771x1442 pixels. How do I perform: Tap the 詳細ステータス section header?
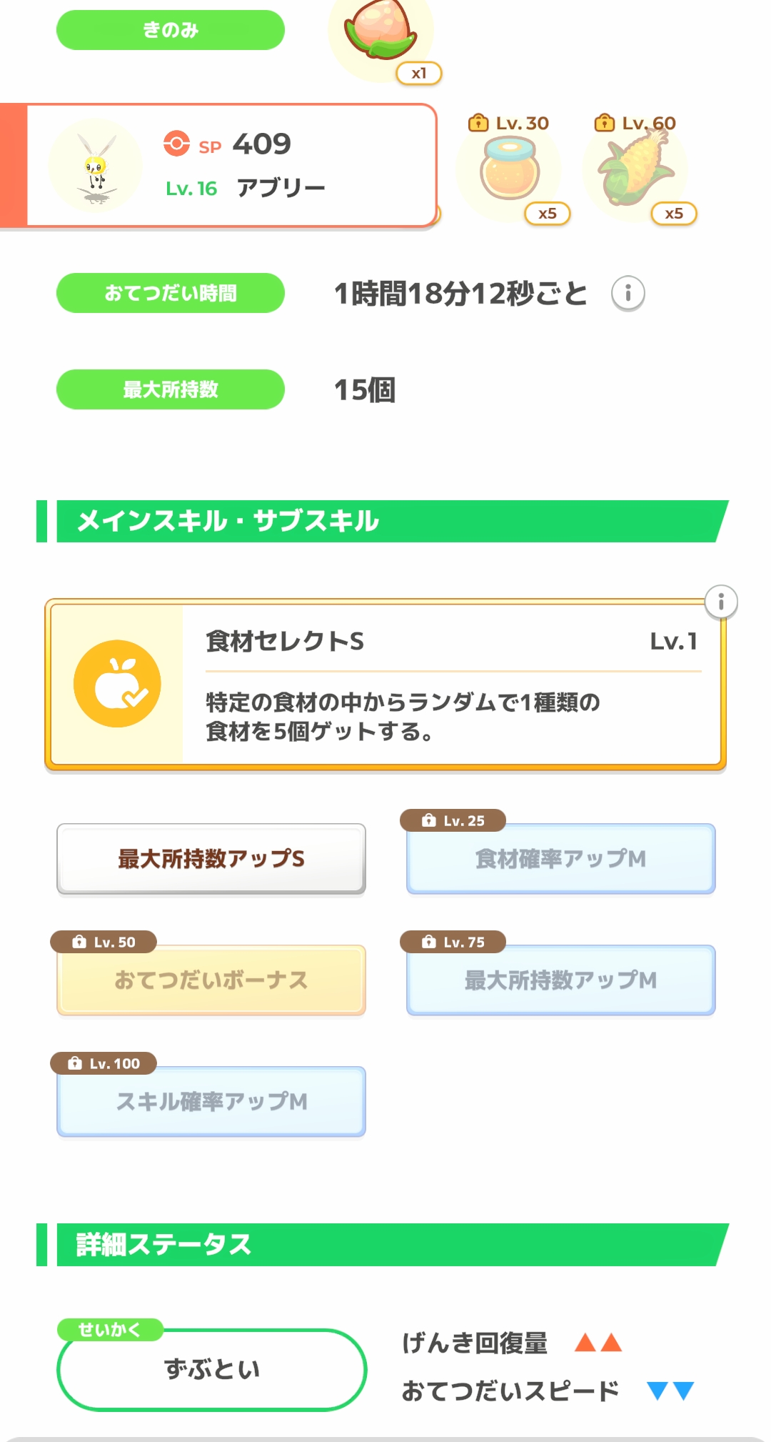[385, 1245]
